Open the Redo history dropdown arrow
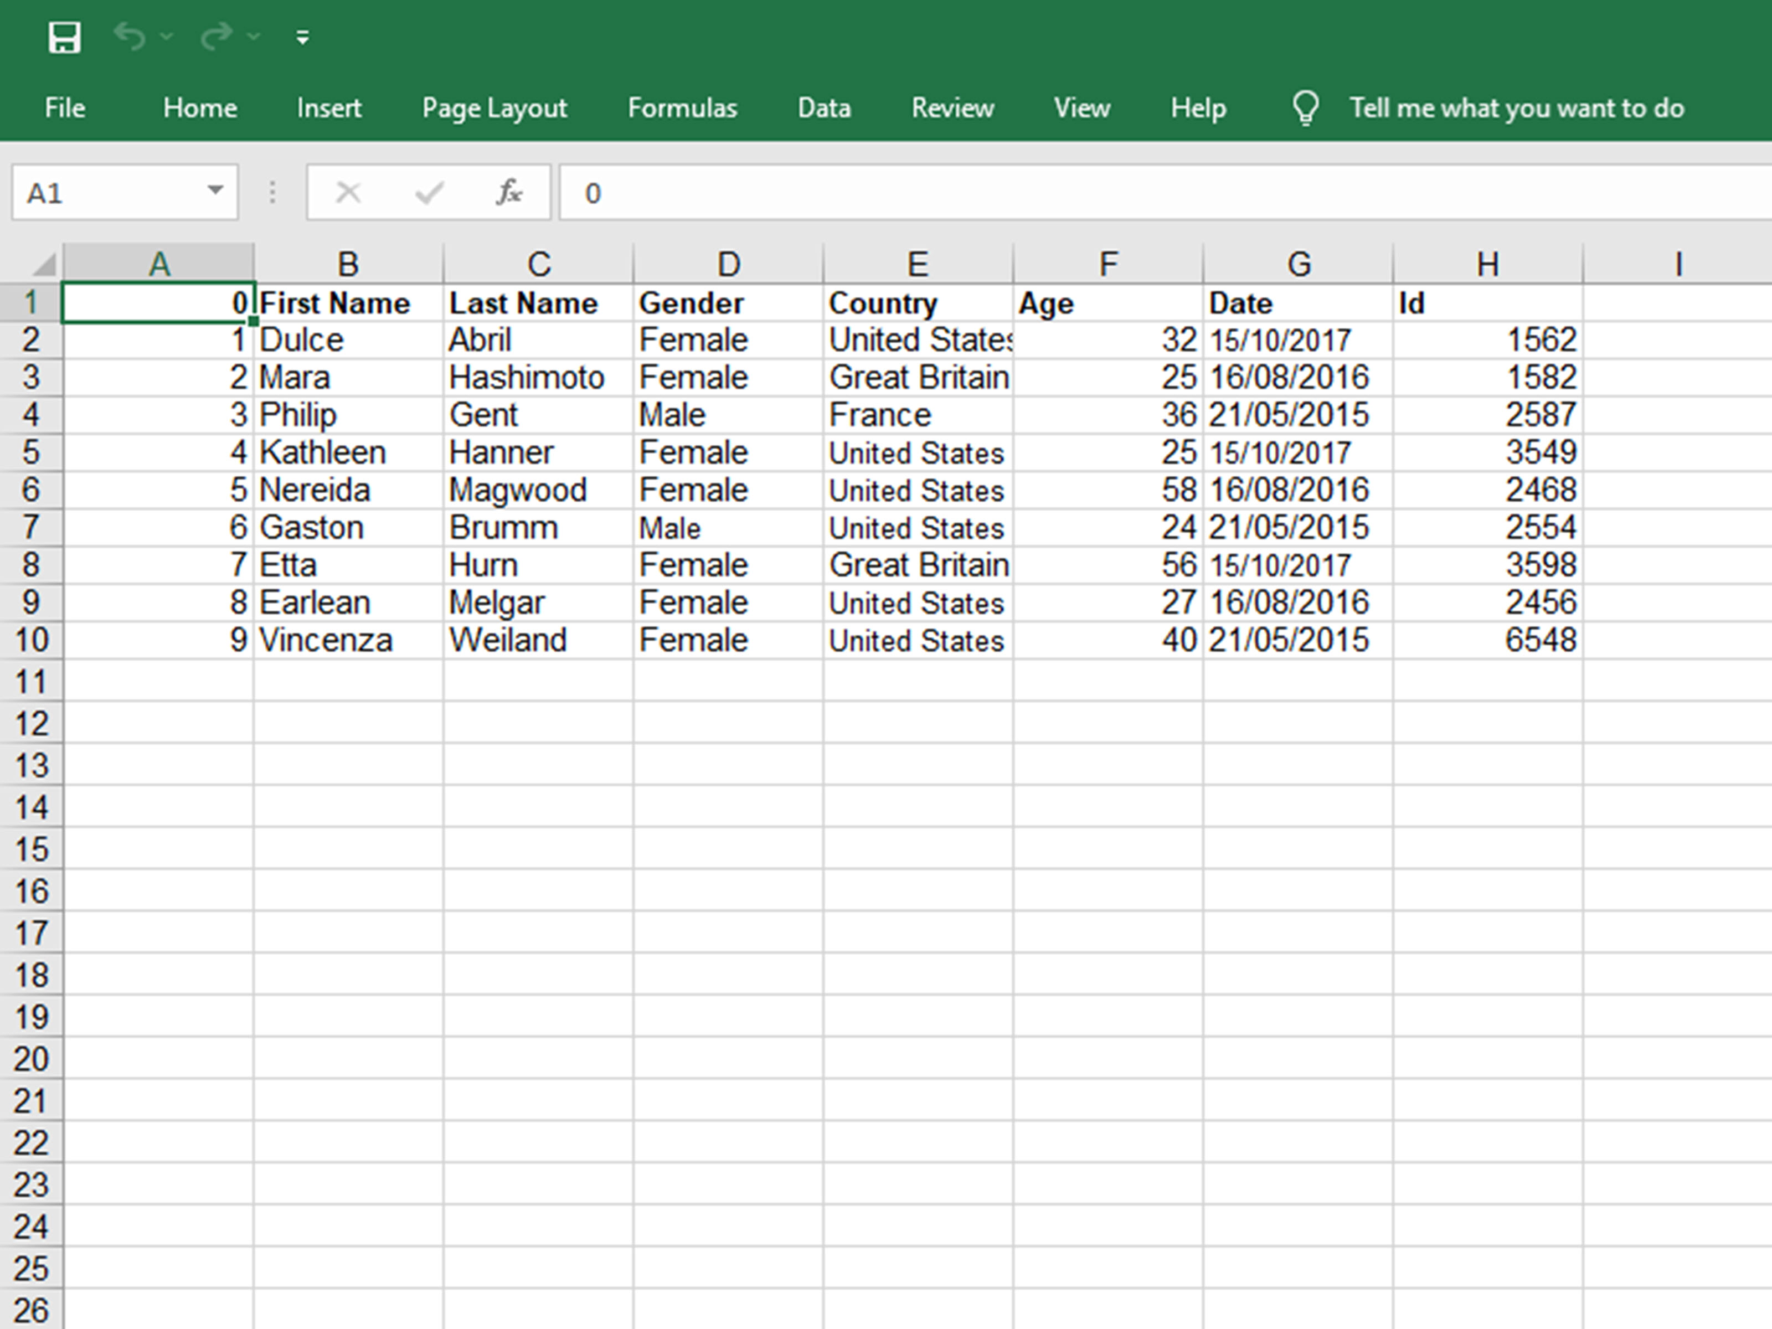Screen dimensions: 1772x1329 tap(253, 37)
